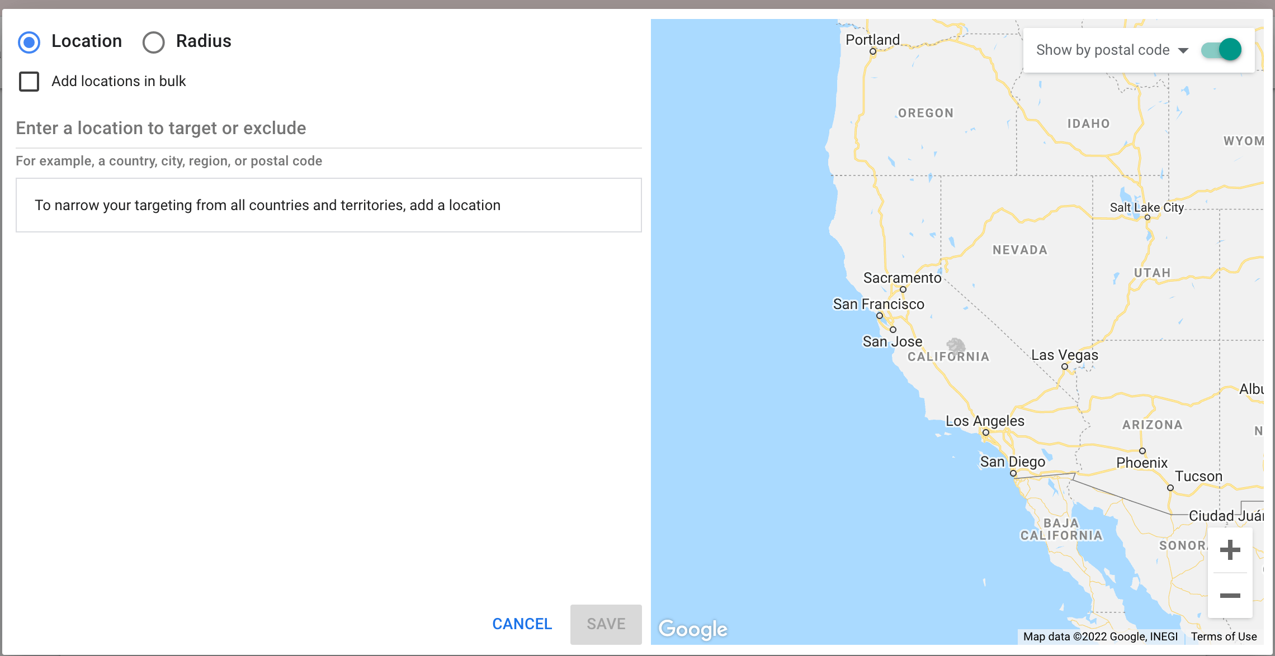Viewport: 1275px width, 656px height.
Task: Click the Show by postal code label
Action: coord(1103,50)
